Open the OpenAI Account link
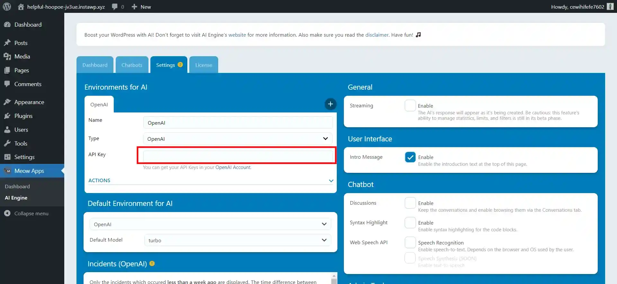Viewport: 617px width, 284px height. point(233,167)
